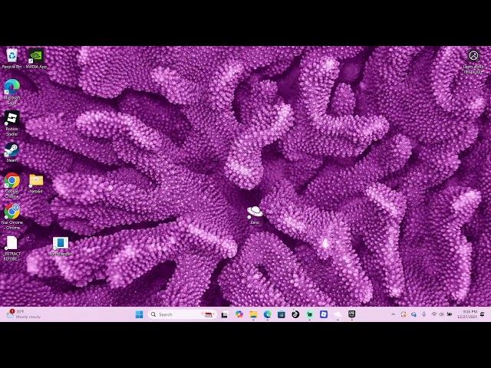Viewport: 491px width, 368px height.
Task: Open Microsoft Store from the taskbar
Action: tap(282, 314)
